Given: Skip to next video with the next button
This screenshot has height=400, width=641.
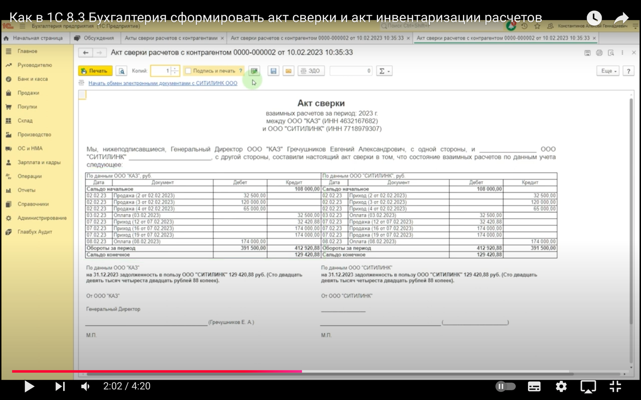Looking at the screenshot, I should click(60, 386).
